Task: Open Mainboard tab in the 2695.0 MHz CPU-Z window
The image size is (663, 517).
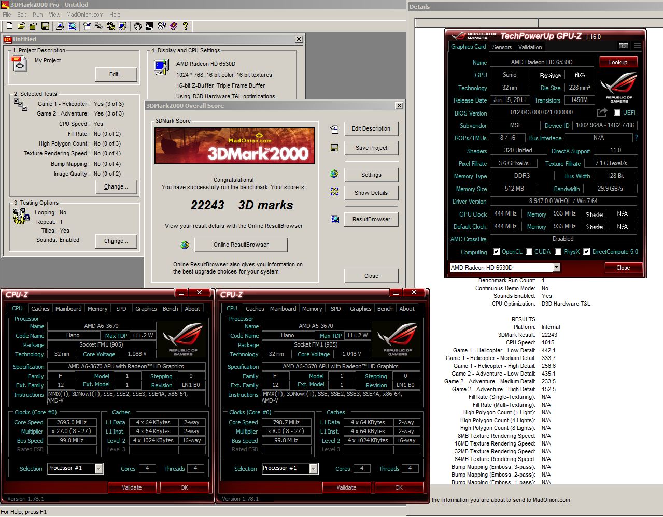Action: point(68,309)
